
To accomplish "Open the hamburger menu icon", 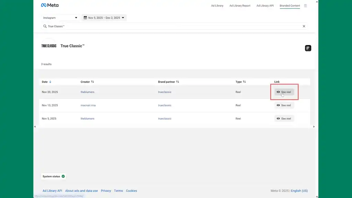I will (x=305, y=6).
